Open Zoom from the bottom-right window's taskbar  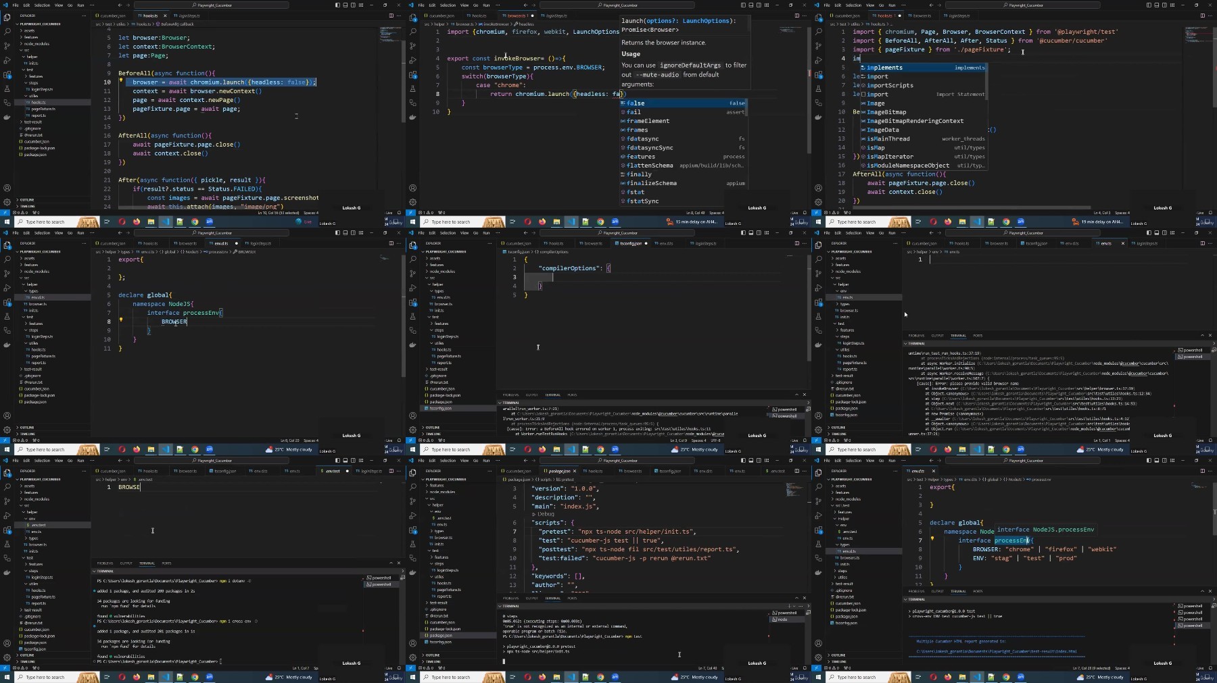(x=1020, y=677)
